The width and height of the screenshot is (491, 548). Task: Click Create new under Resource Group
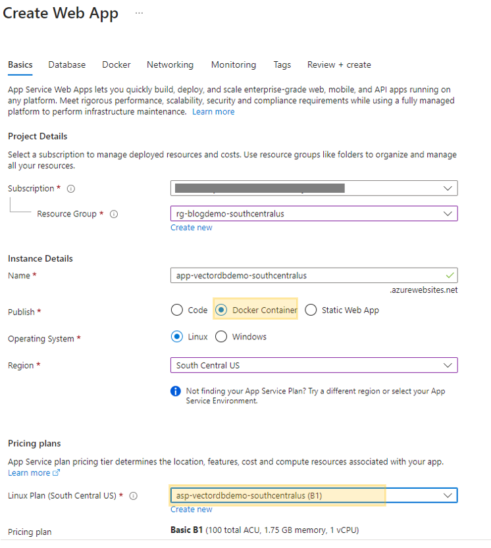(191, 227)
